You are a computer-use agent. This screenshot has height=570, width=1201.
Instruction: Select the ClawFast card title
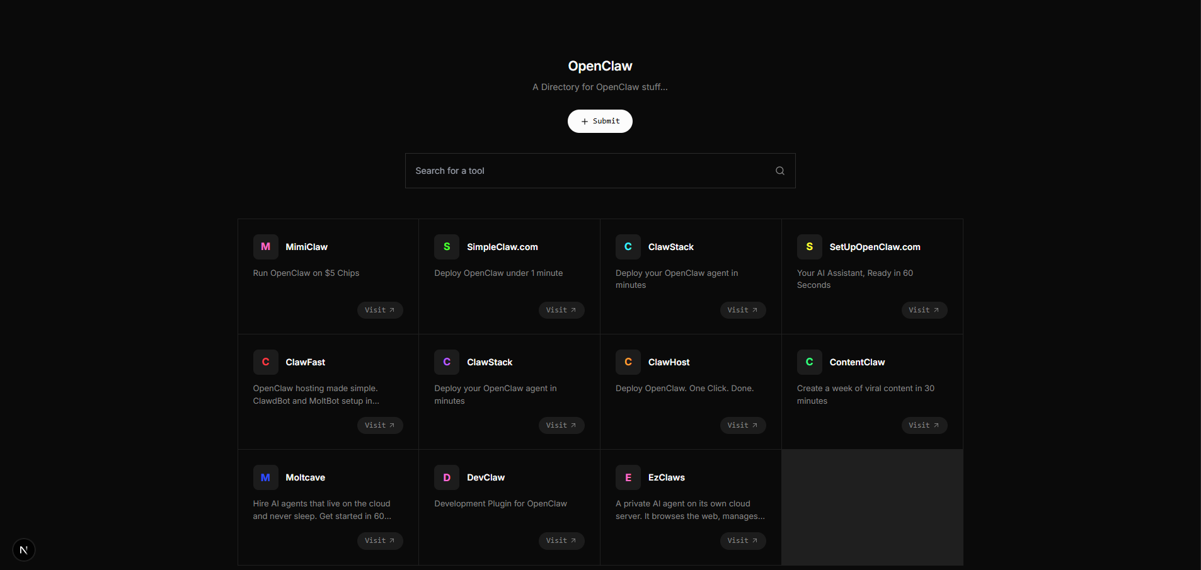pos(305,362)
